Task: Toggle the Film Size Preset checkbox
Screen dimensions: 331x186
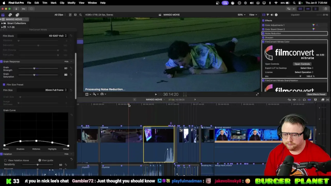Action: tap(4, 84)
